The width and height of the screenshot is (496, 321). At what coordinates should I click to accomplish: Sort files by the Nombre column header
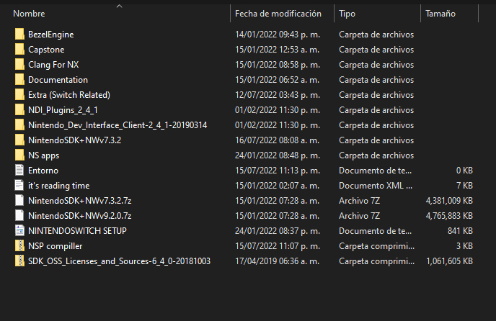[29, 14]
